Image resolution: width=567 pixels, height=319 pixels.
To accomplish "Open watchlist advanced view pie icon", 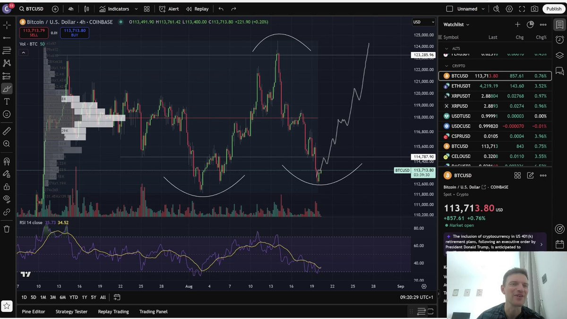I will click(x=530, y=25).
